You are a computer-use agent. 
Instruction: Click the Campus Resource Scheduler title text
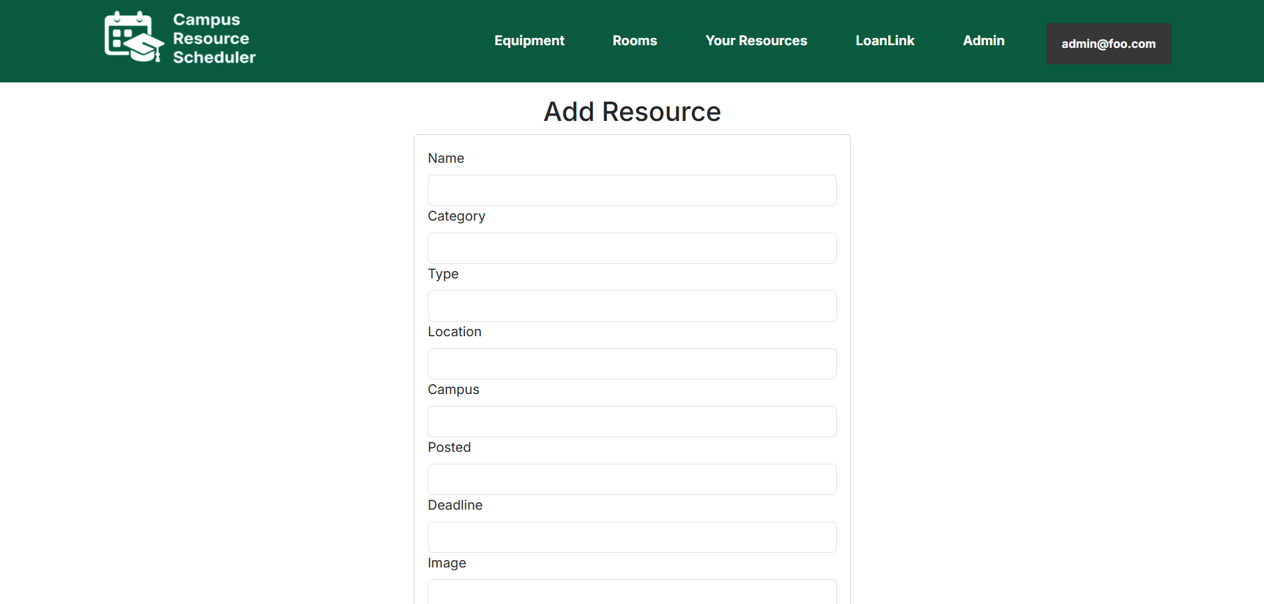pyautogui.click(x=214, y=39)
